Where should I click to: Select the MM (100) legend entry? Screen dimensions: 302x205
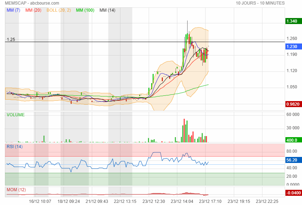85,10
